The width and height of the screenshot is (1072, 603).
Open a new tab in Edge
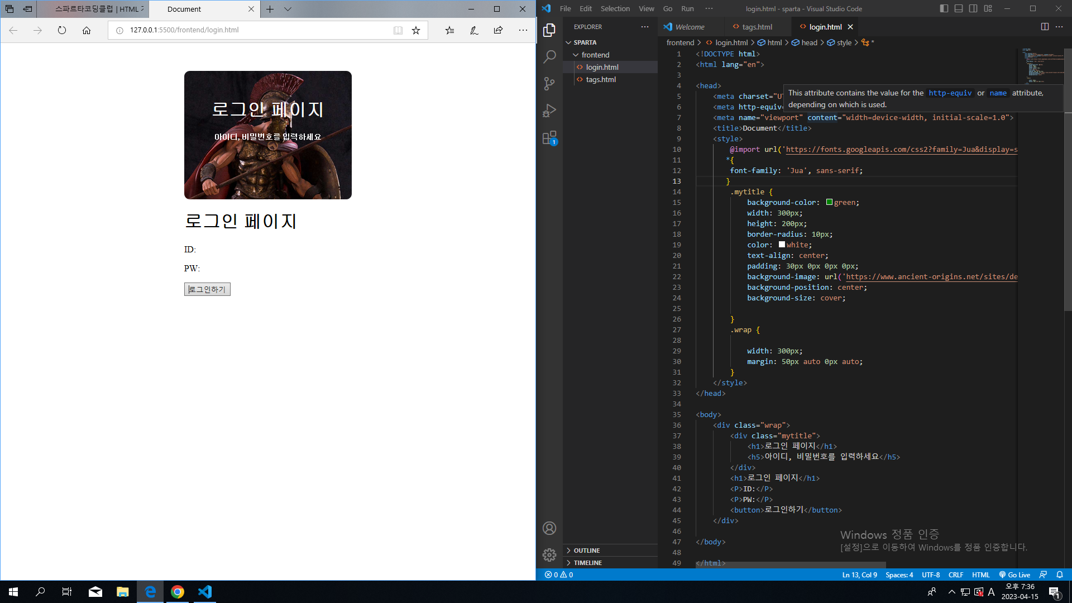click(270, 9)
